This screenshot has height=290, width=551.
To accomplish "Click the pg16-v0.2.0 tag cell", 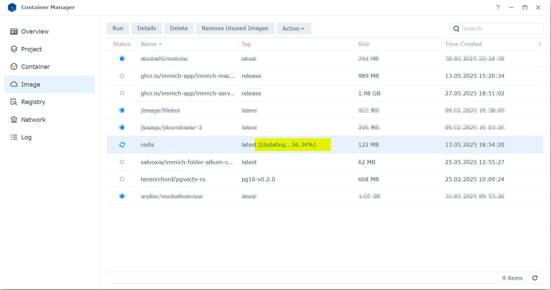I will tap(258, 179).
